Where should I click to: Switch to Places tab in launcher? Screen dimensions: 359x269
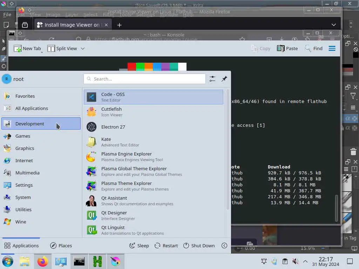(x=61, y=246)
